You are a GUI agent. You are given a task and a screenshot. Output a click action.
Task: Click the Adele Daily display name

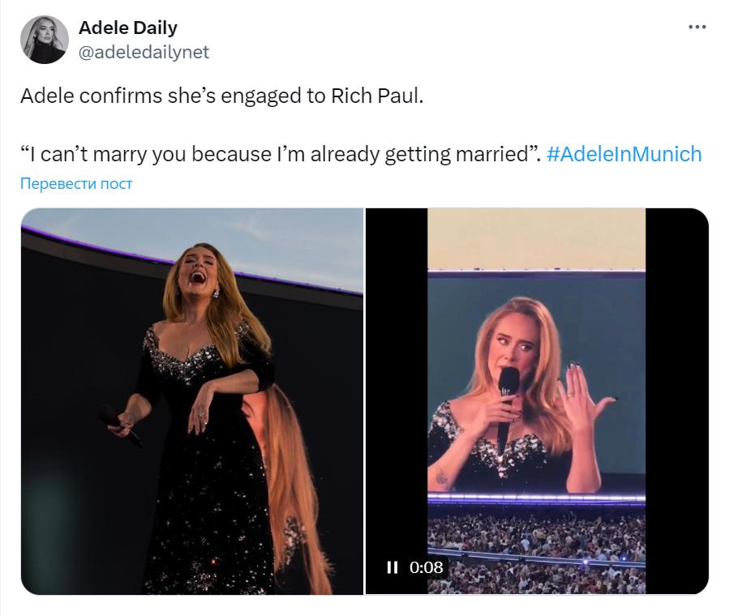pos(127,28)
